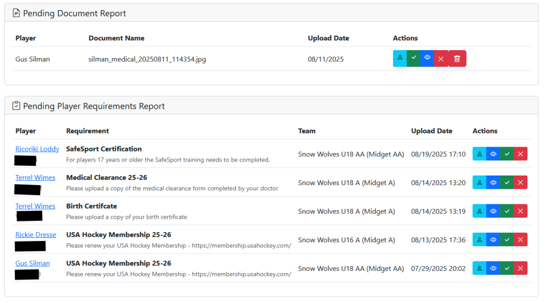Approve Gus Silman's medical document with green checkmark
This screenshot has height=303, width=546.
[413, 59]
